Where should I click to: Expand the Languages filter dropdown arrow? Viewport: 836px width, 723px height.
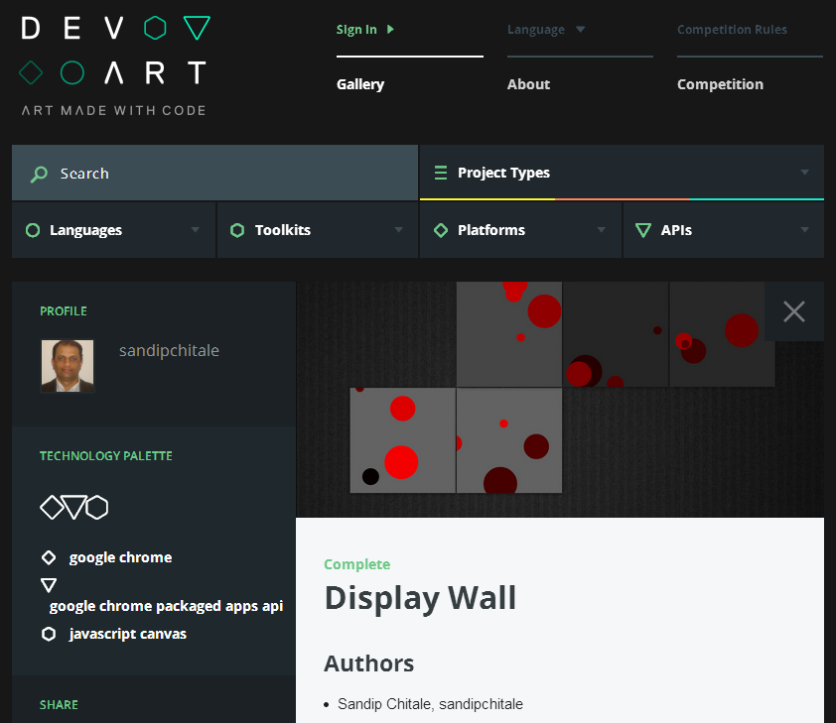(196, 229)
